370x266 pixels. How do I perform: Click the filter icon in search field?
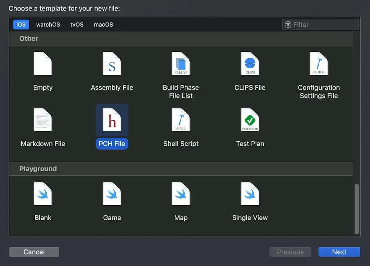coord(288,24)
